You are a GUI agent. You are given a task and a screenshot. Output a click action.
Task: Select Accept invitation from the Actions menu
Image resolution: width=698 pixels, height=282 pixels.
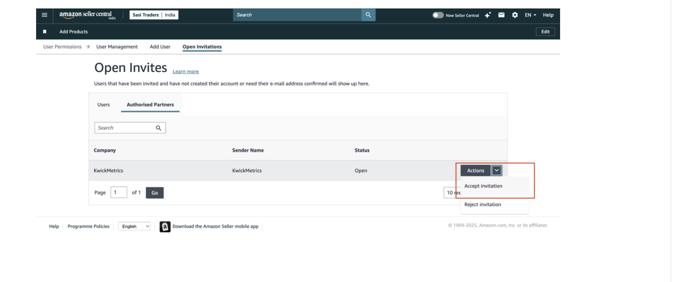point(483,186)
